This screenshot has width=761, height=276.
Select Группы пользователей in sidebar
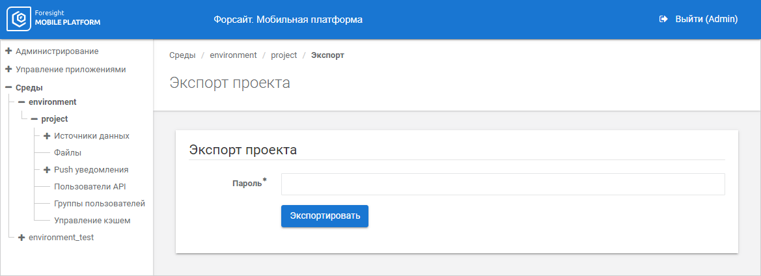pos(99,204)
